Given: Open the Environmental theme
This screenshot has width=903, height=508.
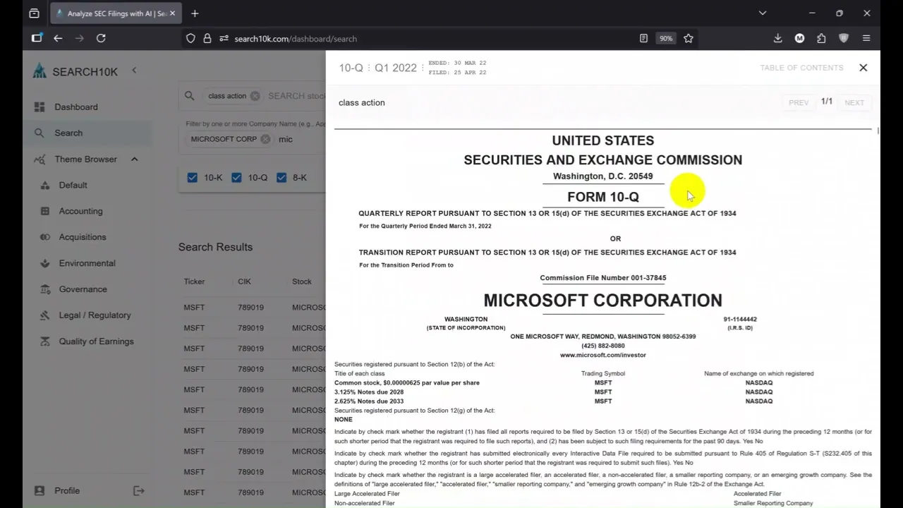Looking at the screenshot, I should (87, 263).
